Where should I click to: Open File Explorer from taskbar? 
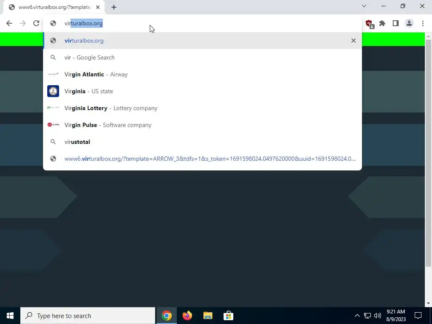(x=208, y=316)
